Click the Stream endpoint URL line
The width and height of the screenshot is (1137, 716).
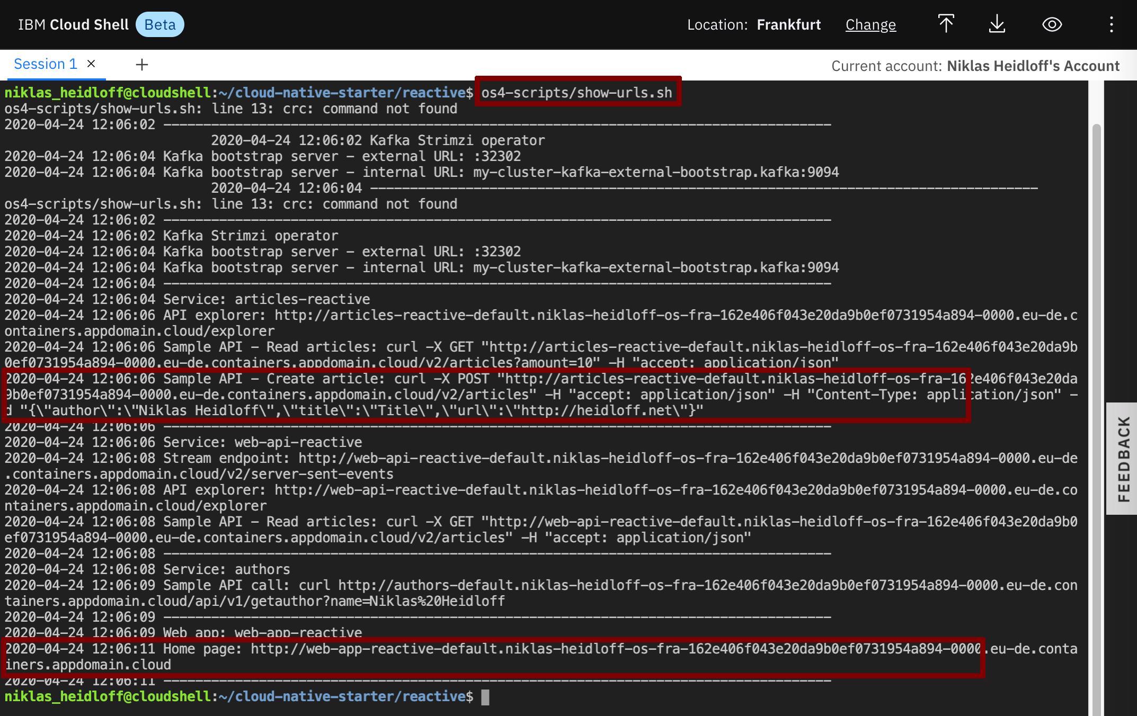[541, 466]
